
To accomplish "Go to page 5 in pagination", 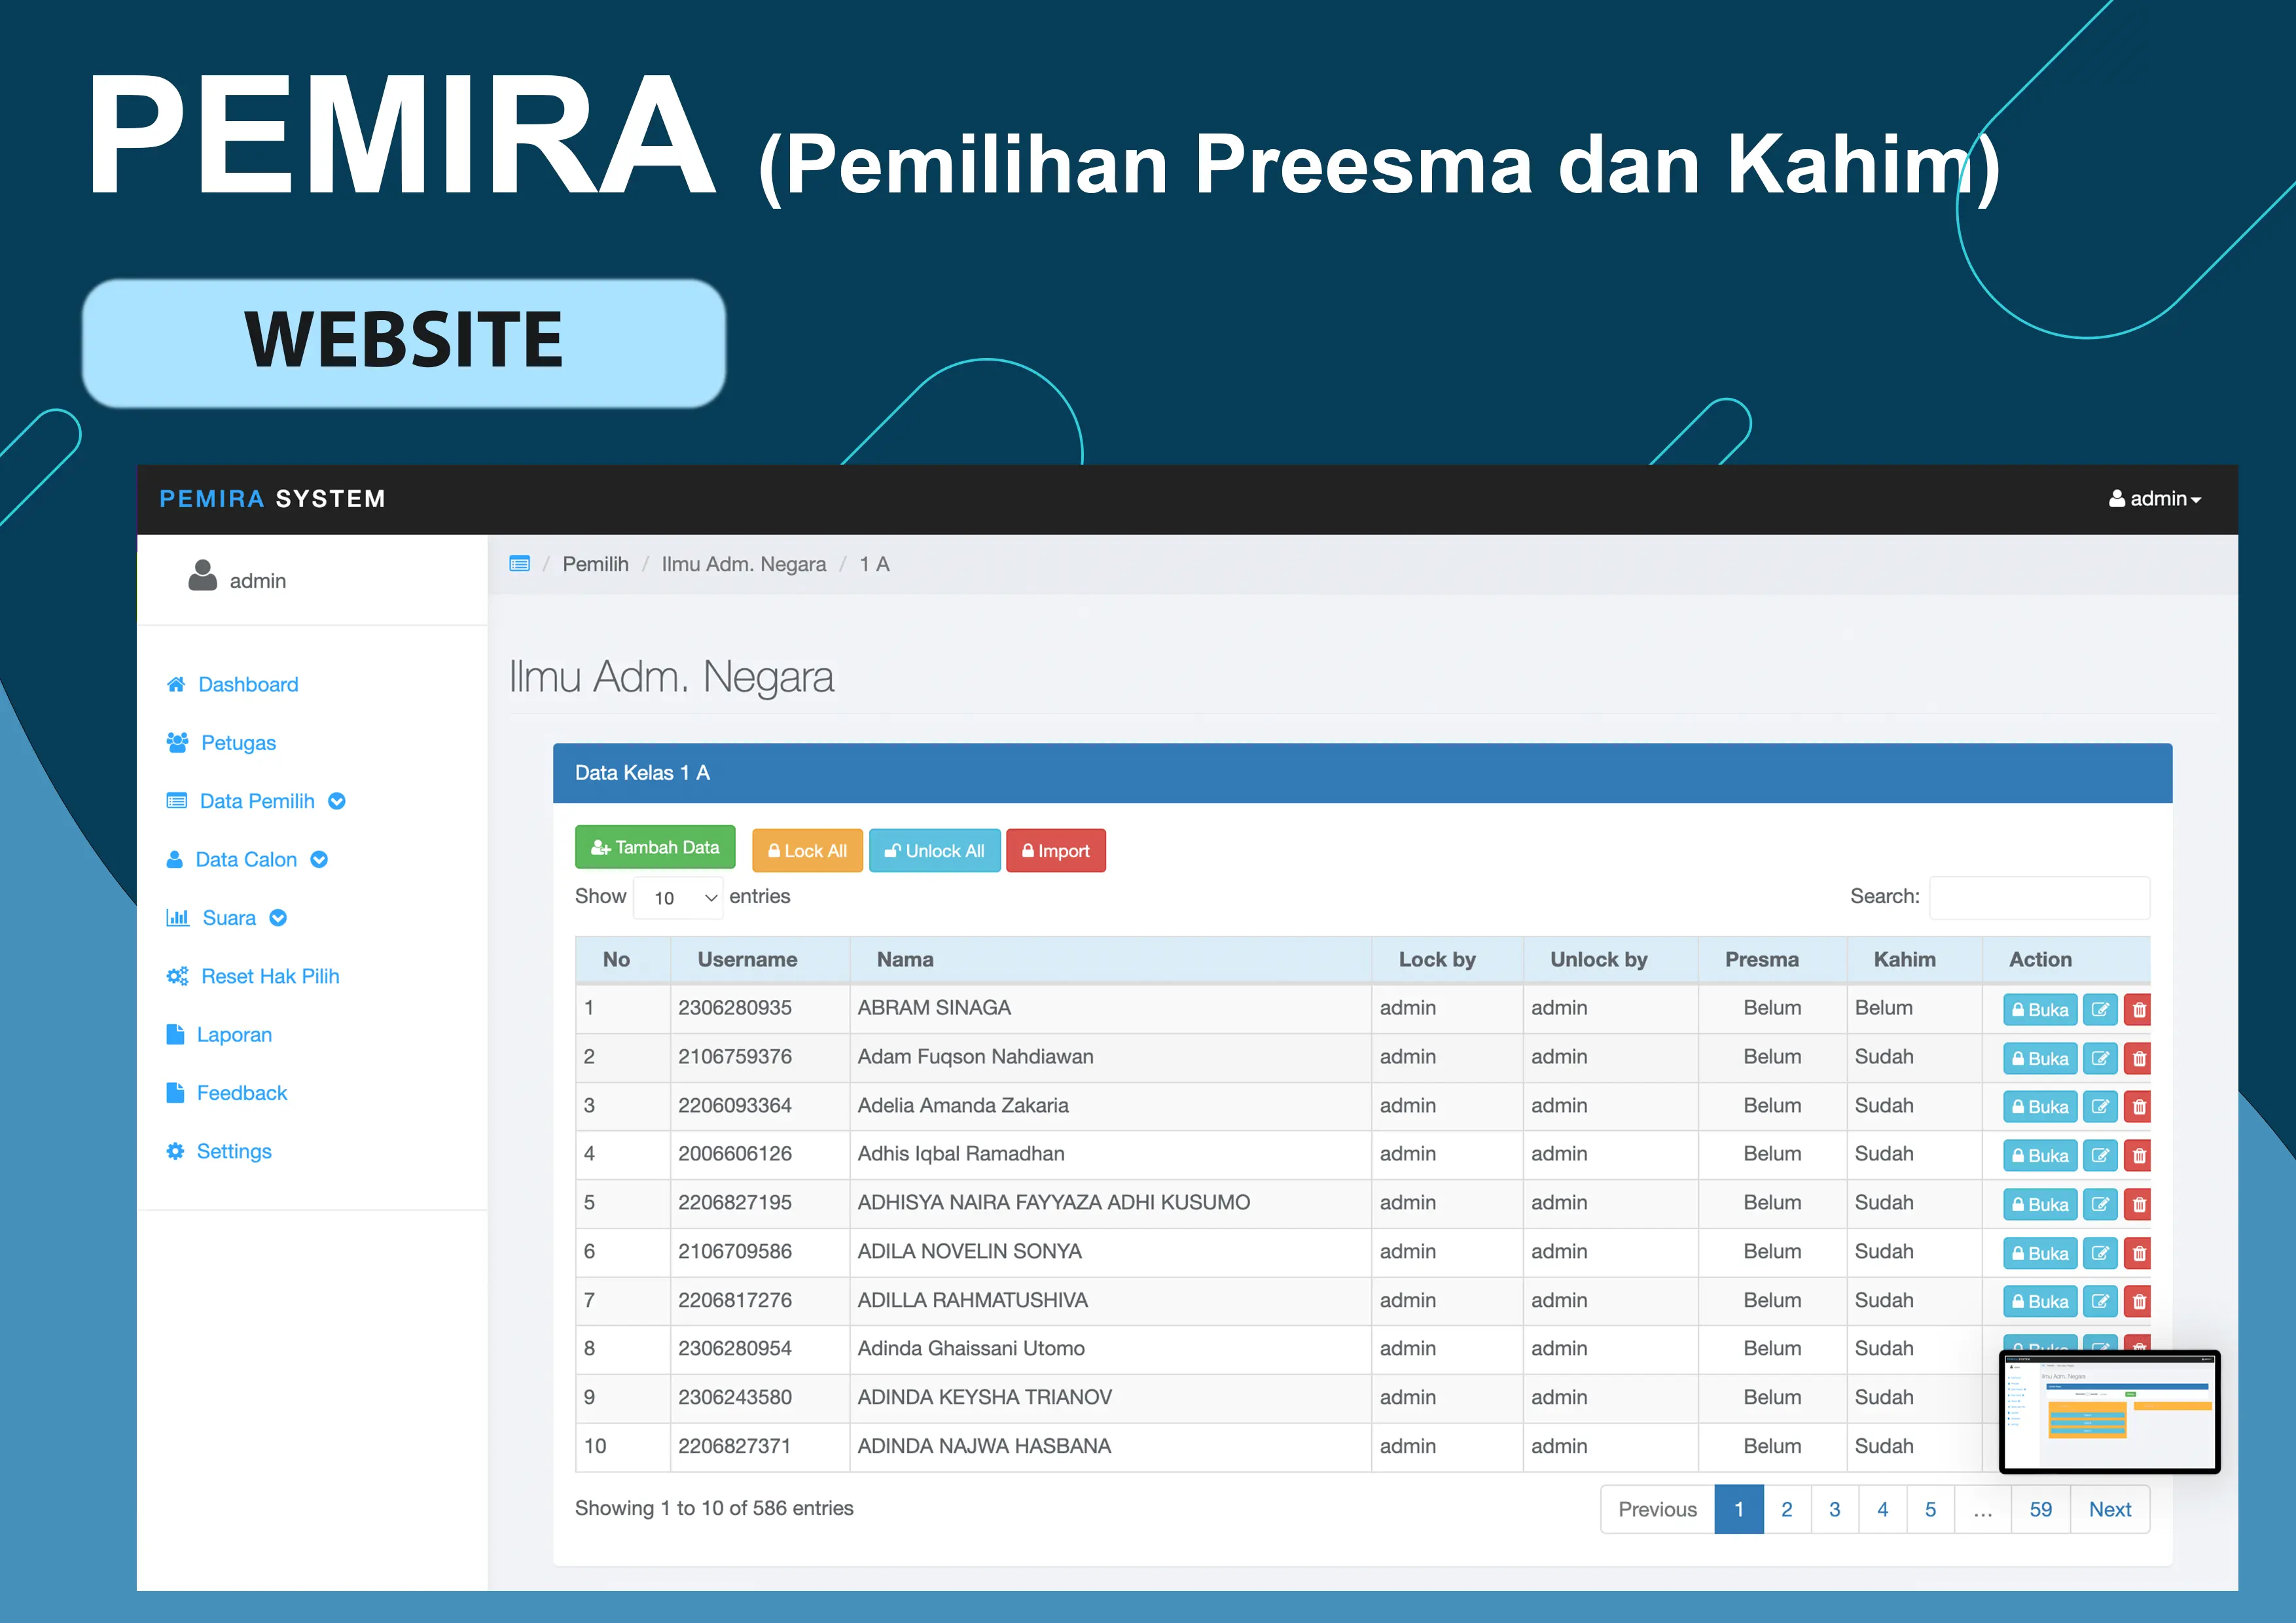I will (x=1931, y=1509).
